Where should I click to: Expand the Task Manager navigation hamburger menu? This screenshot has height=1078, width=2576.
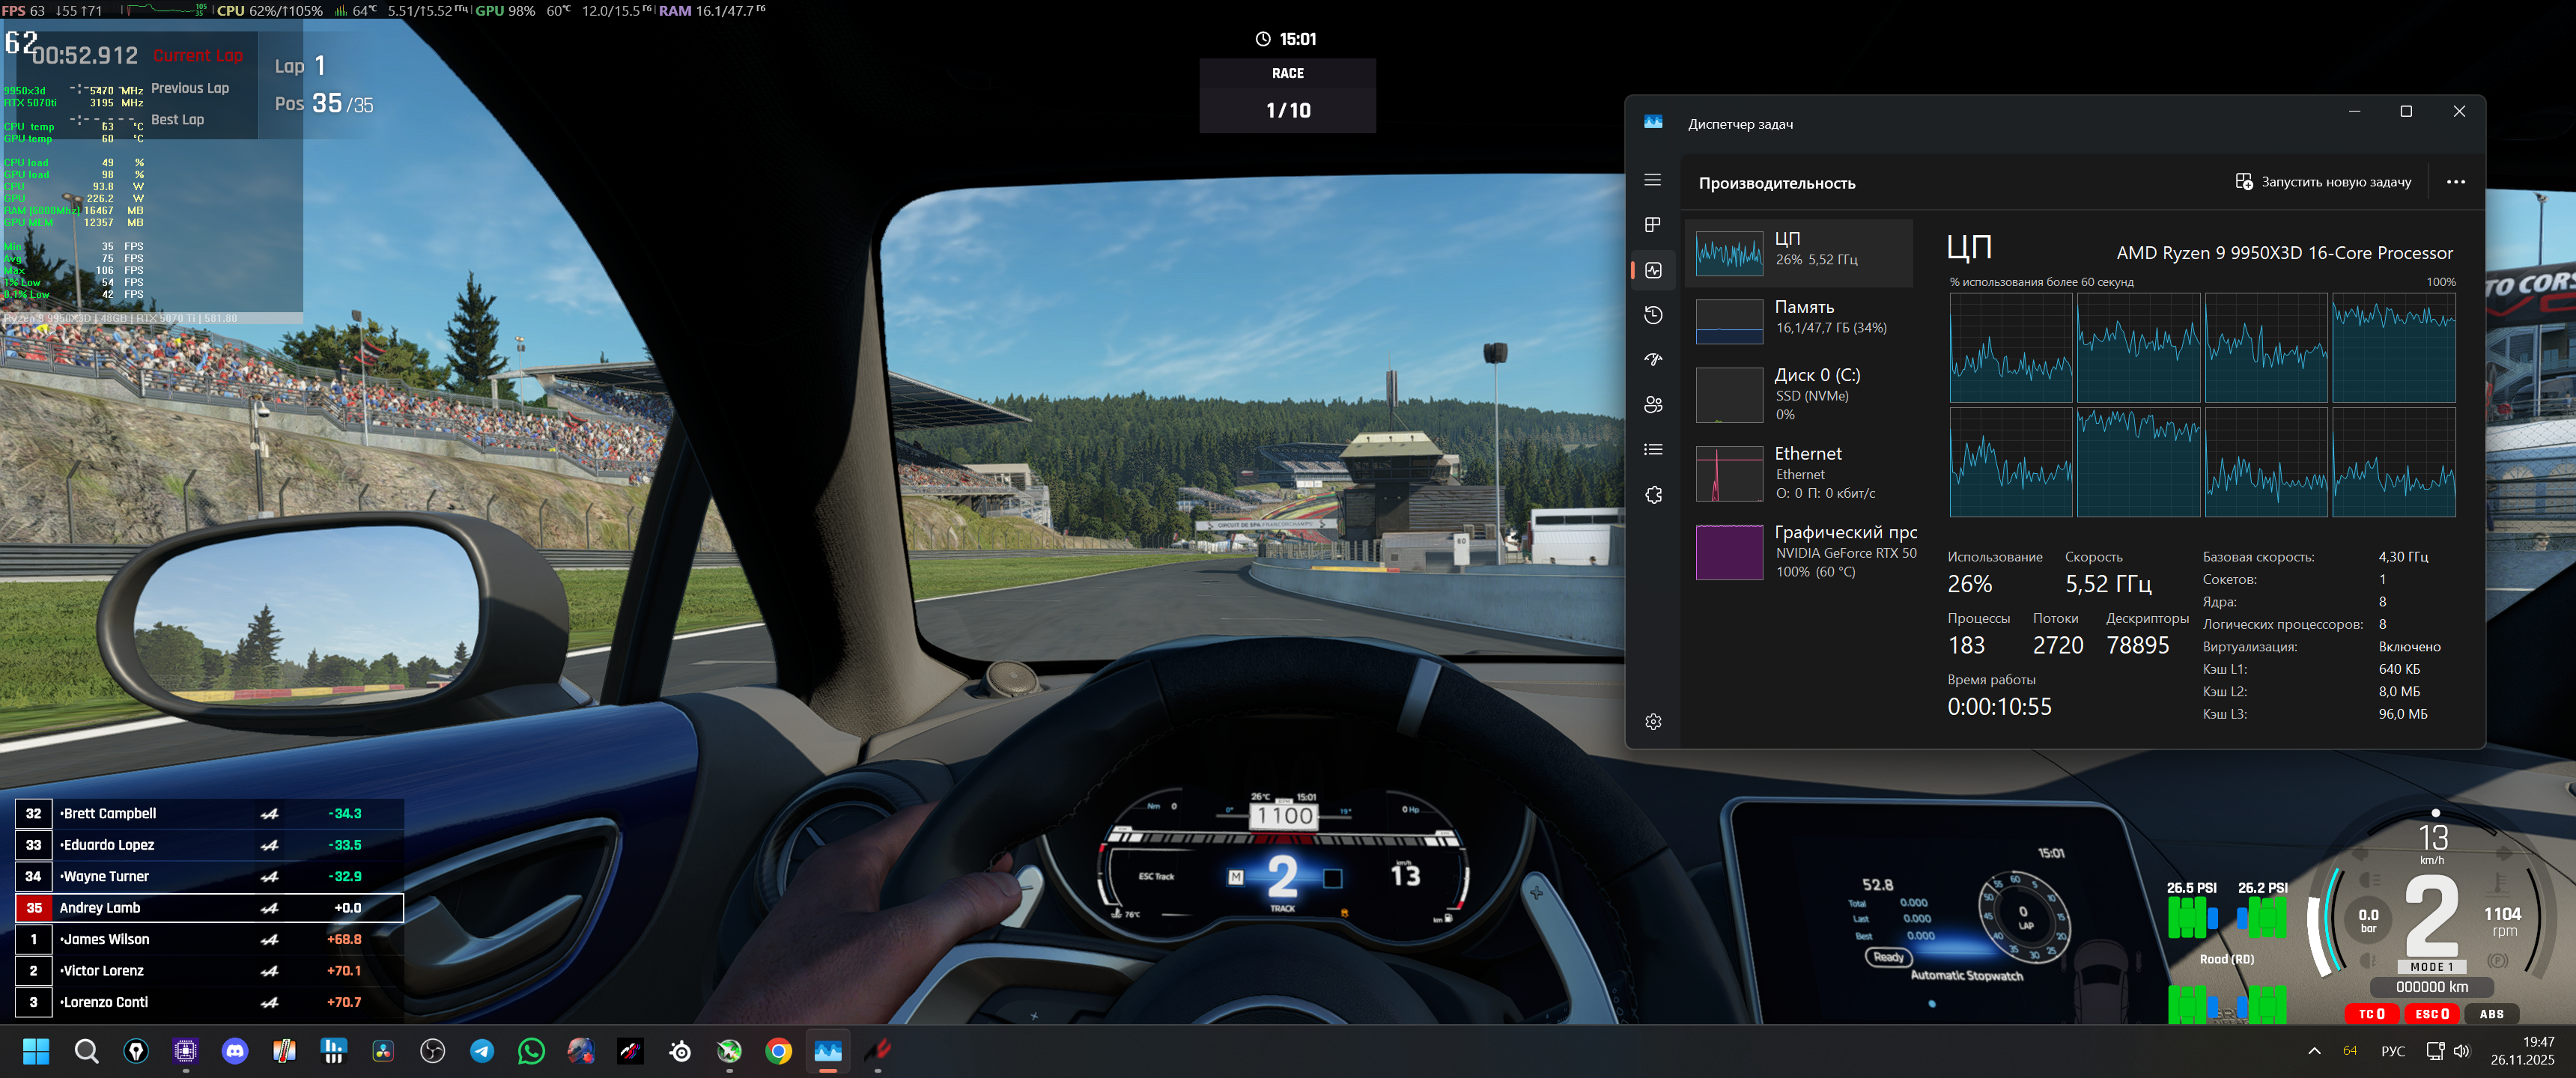pos(1652,180)
